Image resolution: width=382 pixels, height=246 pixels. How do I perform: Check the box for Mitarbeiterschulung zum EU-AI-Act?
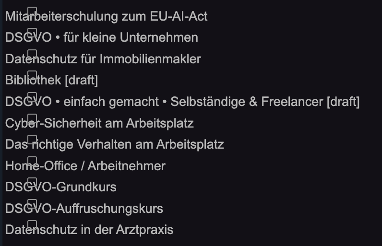point(32,12)
